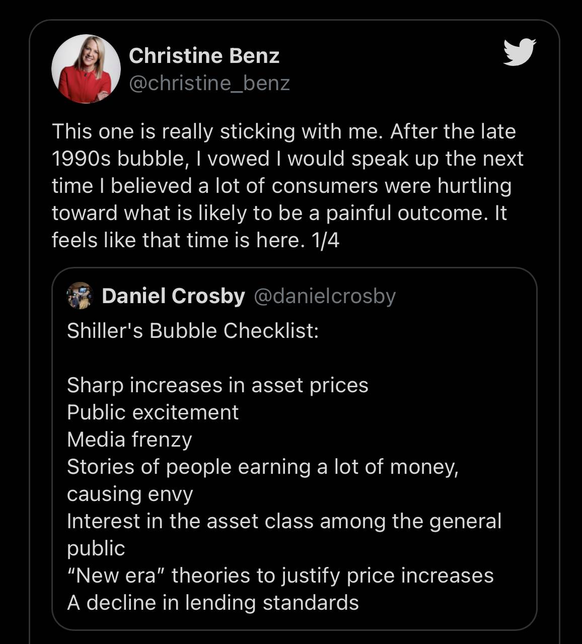This screenshot has width=582, height=644.
Task: Click the "New era" theories line
Action: 280,576
